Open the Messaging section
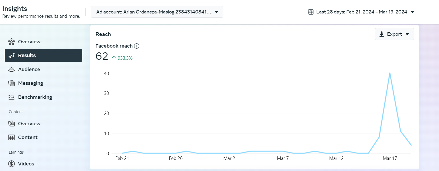Screen dimensions: 439x171 [43, 83]
